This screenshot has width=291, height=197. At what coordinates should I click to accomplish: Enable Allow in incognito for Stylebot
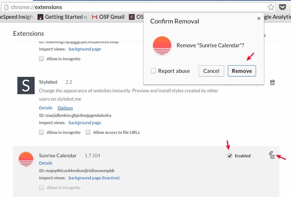(41, 133)
